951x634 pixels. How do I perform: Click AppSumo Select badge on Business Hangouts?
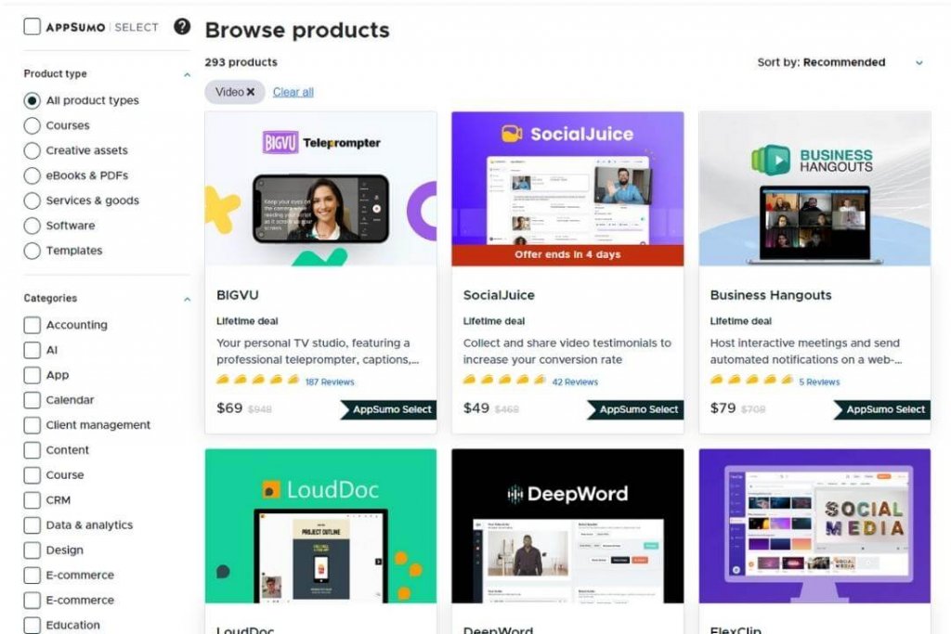tap(882, 409)
